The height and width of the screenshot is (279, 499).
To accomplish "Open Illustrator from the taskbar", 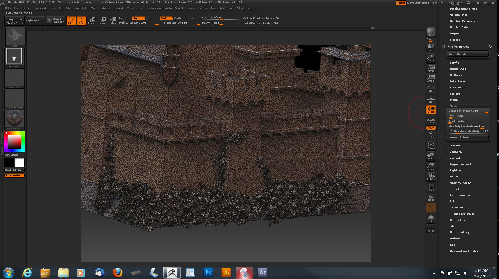I will tap(226, 273).
